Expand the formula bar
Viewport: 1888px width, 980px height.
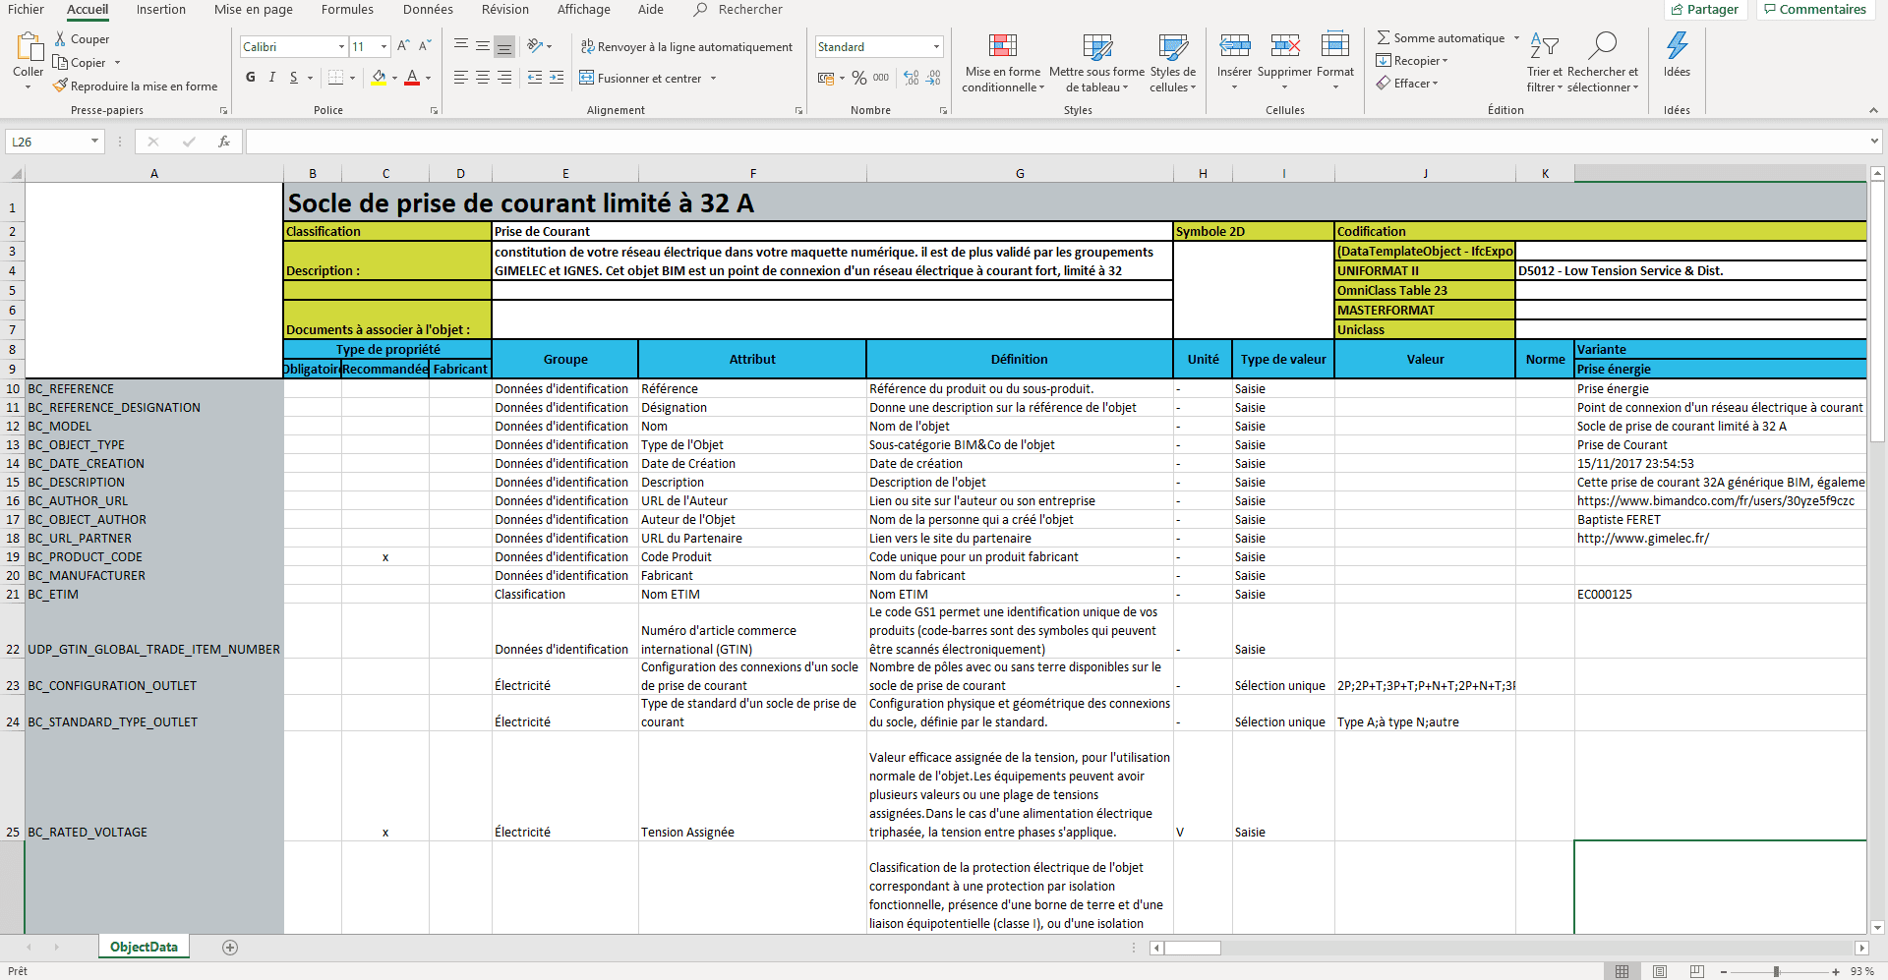coord(1874,142)
